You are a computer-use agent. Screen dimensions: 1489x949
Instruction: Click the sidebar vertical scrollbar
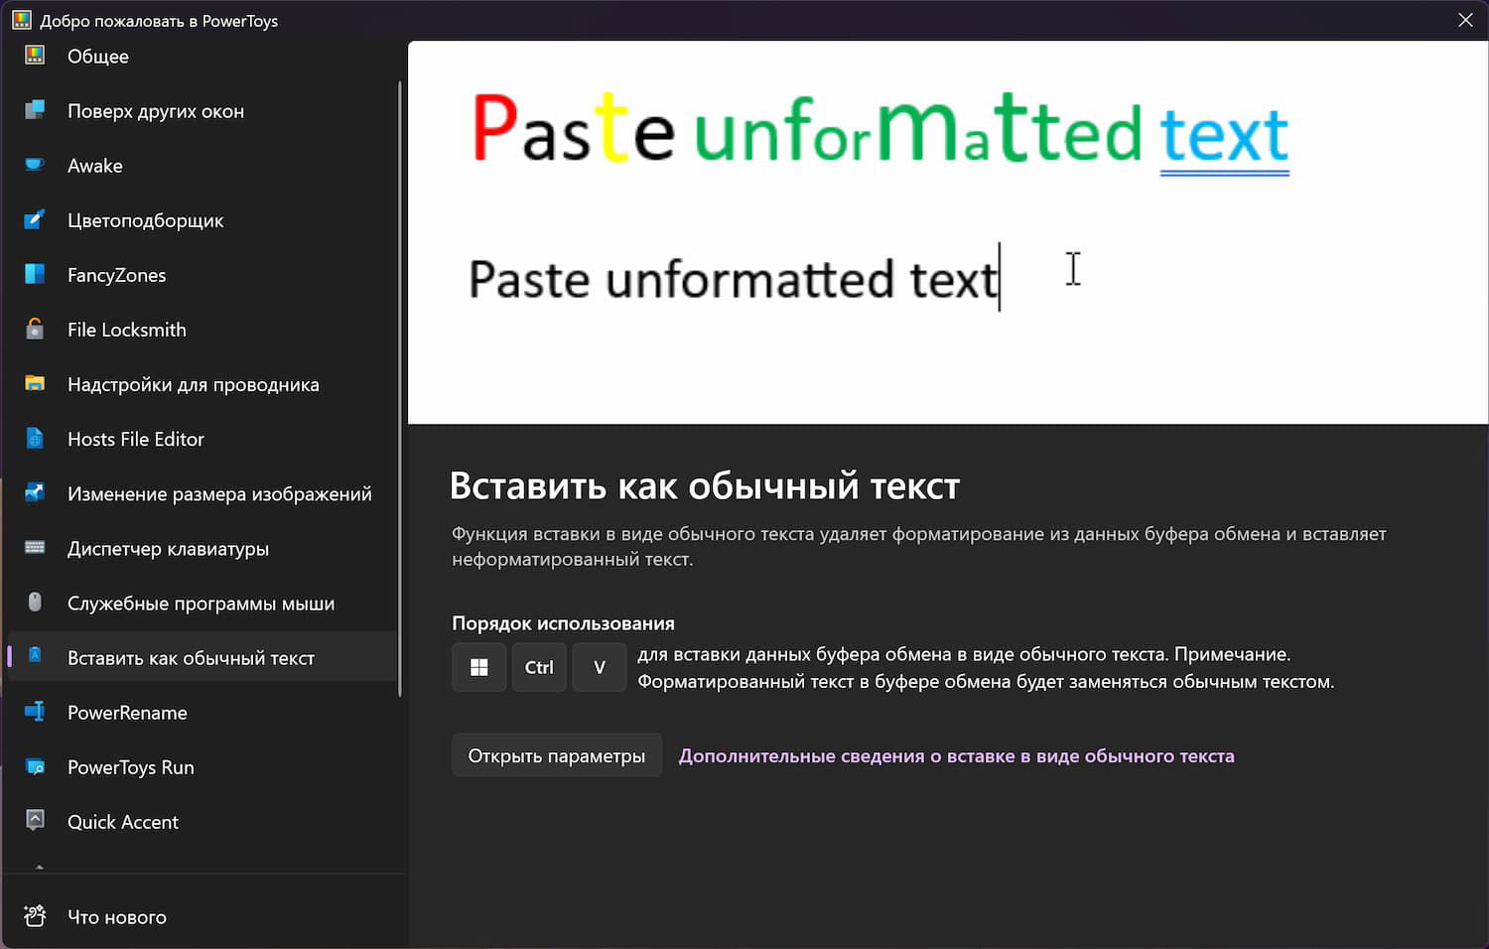click(x=400, y=388)
